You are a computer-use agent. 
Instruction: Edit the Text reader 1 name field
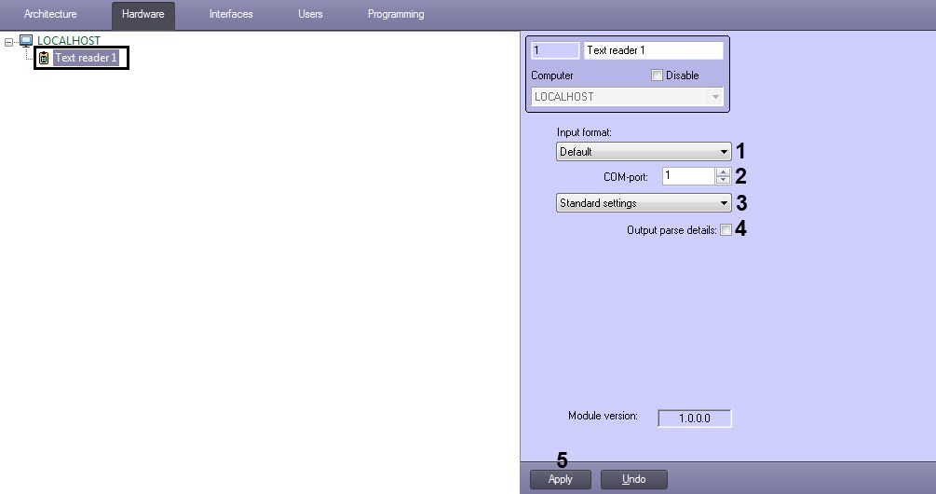coord(654,50)
